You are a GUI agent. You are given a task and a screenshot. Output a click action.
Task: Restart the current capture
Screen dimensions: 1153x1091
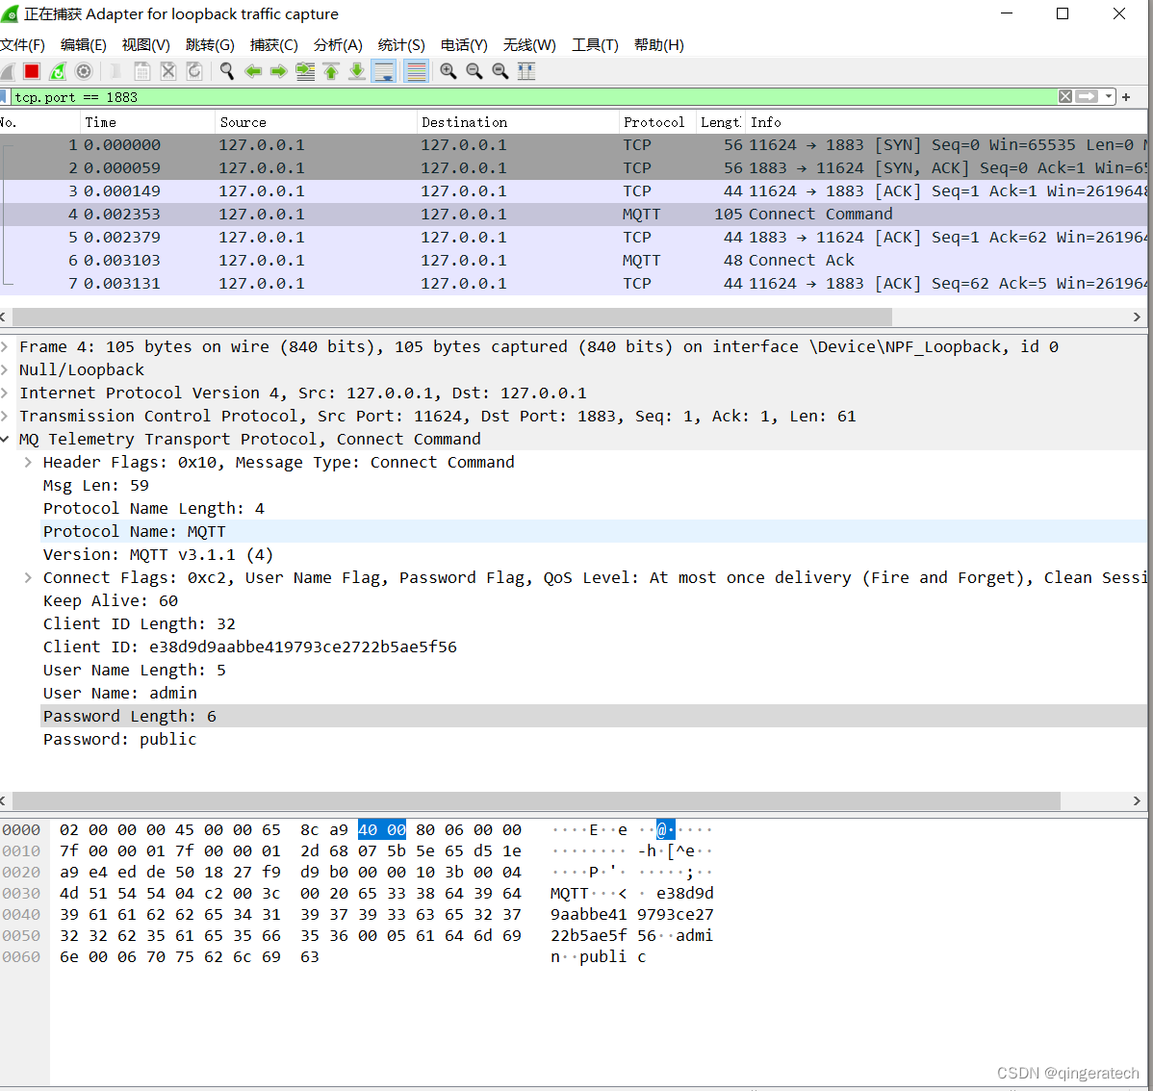pyautogui.click(x=57, y=70)
